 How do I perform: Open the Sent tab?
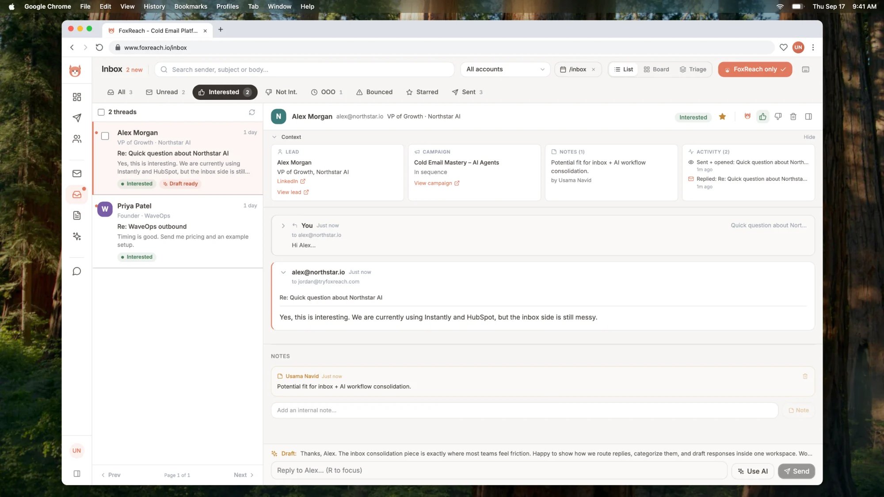[x=467, y=92]
